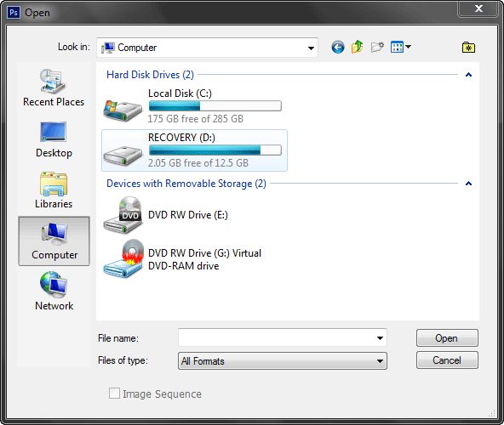
Task: Collapse the Hard Disk Drives group
Action: [x=468, y=75]
